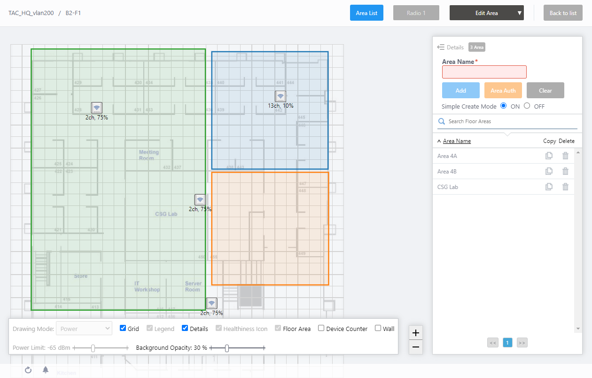Open the Area List view
The image size is (592, 378).
(x=366, y=13)
